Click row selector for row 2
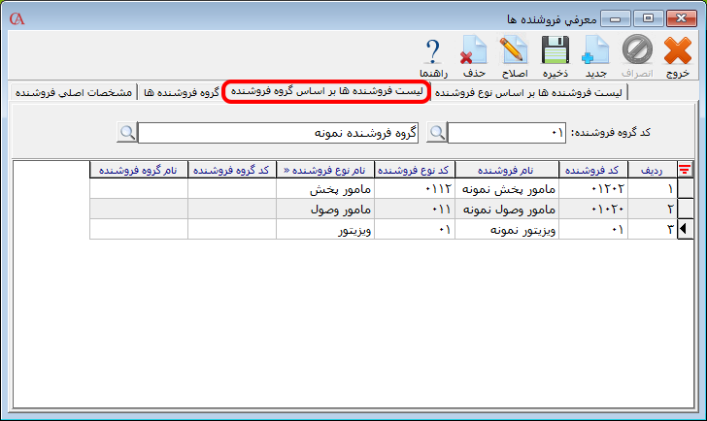The width and height of the screenshot is (707, 421). click(x=686, y=209)
